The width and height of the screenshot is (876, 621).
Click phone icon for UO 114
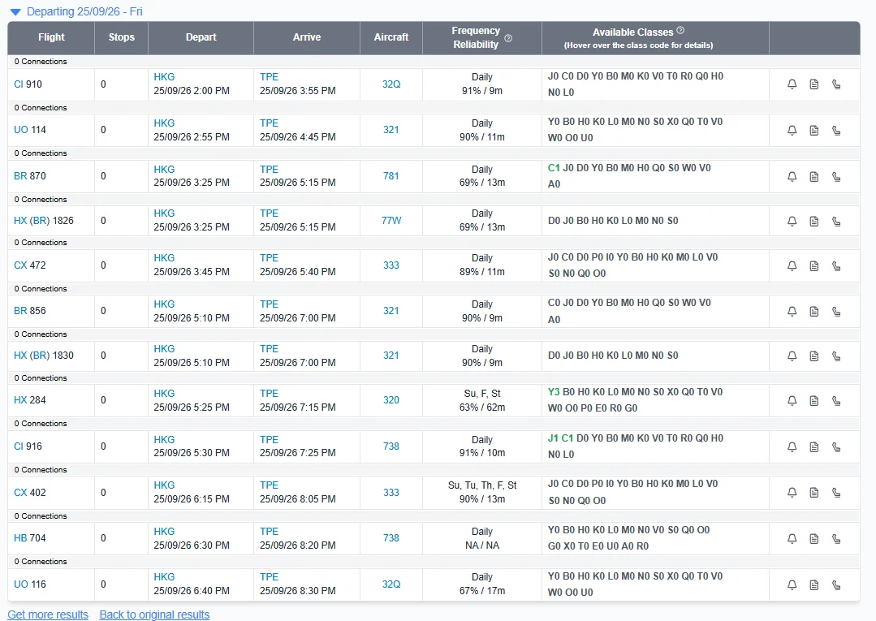(x=836, y=130)
